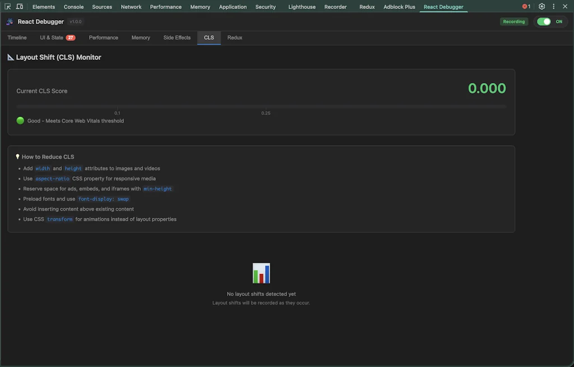The height and width of the screenshot is (367, 574).
Task: Turn off the ON recording toggle
Action: click(544, 21)
